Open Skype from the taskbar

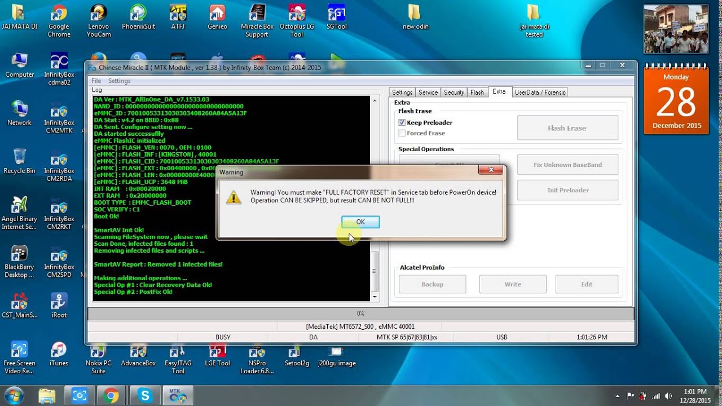tap(145, 396)
